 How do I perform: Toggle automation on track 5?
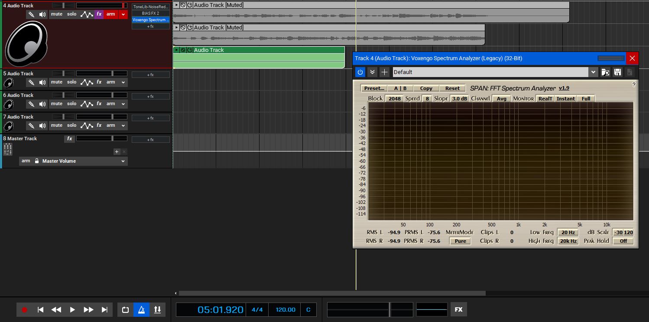point(87,82)
